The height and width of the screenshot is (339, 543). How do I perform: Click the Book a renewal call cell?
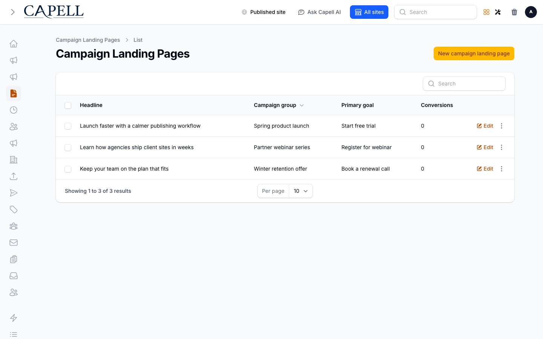point(366,169)
